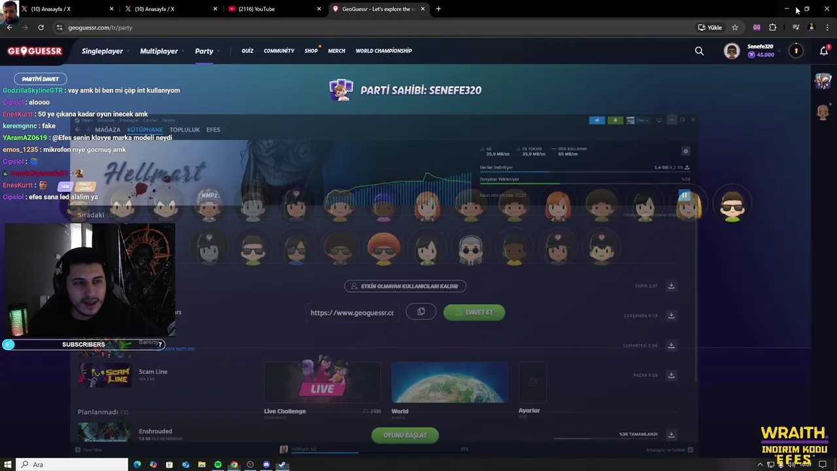Go back with the browser back arrow

point(9,27)
